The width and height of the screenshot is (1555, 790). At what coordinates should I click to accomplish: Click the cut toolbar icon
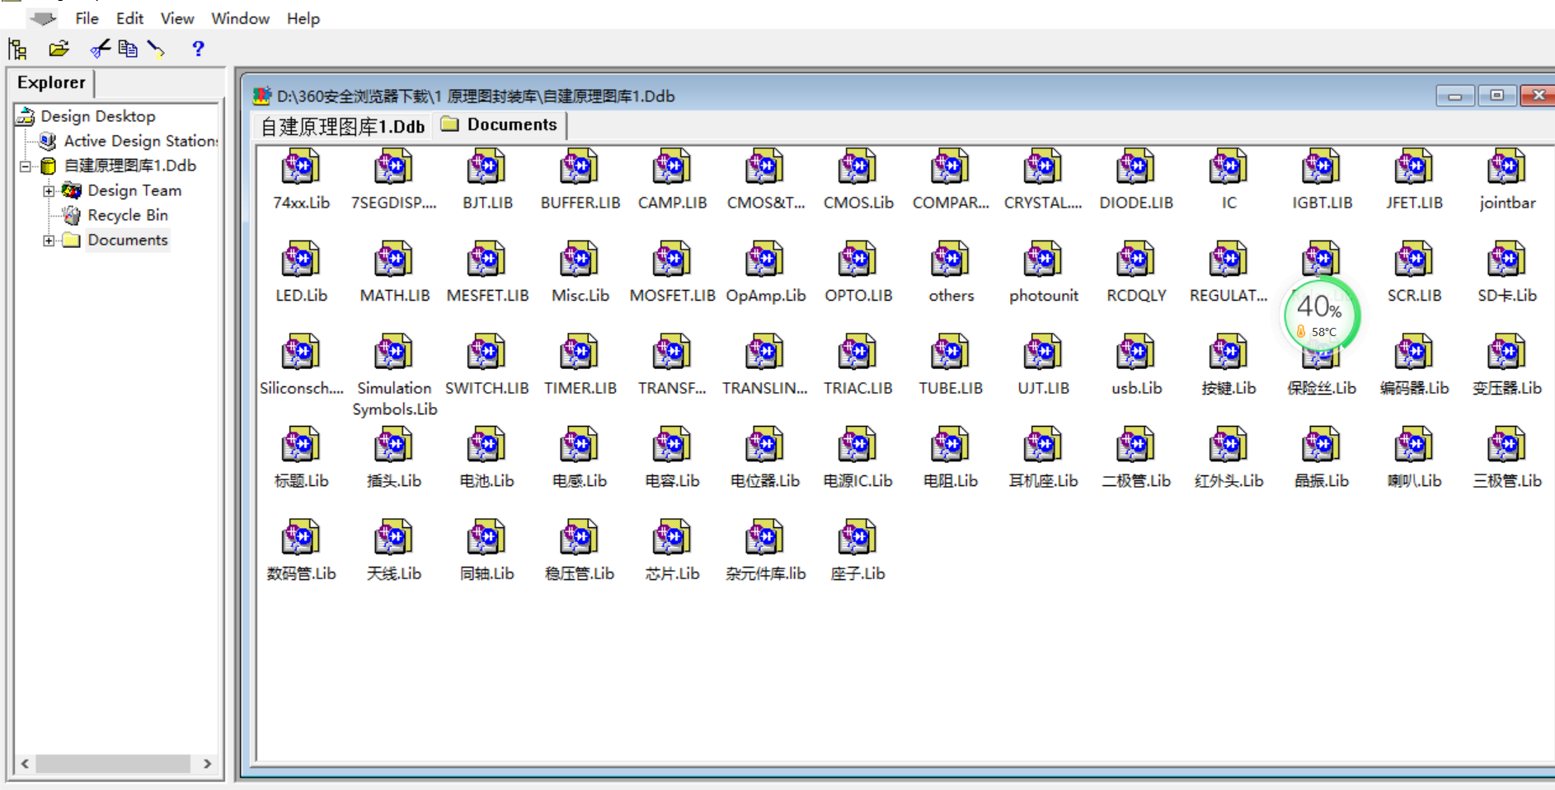pos(100,49)
